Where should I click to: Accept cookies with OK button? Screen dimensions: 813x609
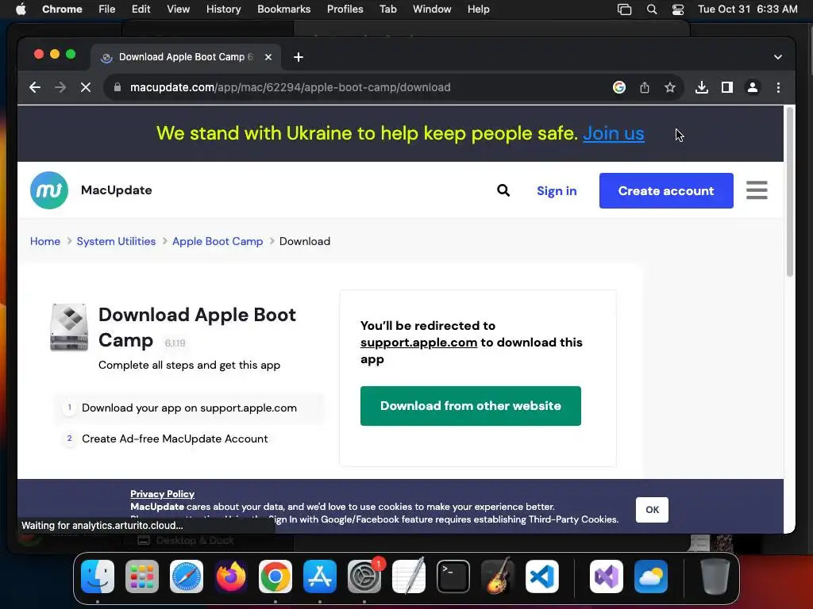[652, 510]
